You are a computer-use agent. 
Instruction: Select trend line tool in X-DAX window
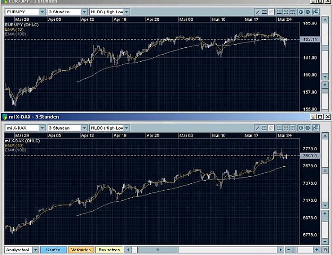258,128
